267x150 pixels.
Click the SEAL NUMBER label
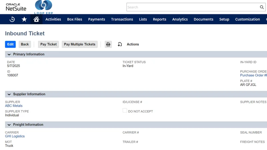(x=251, y=132)
